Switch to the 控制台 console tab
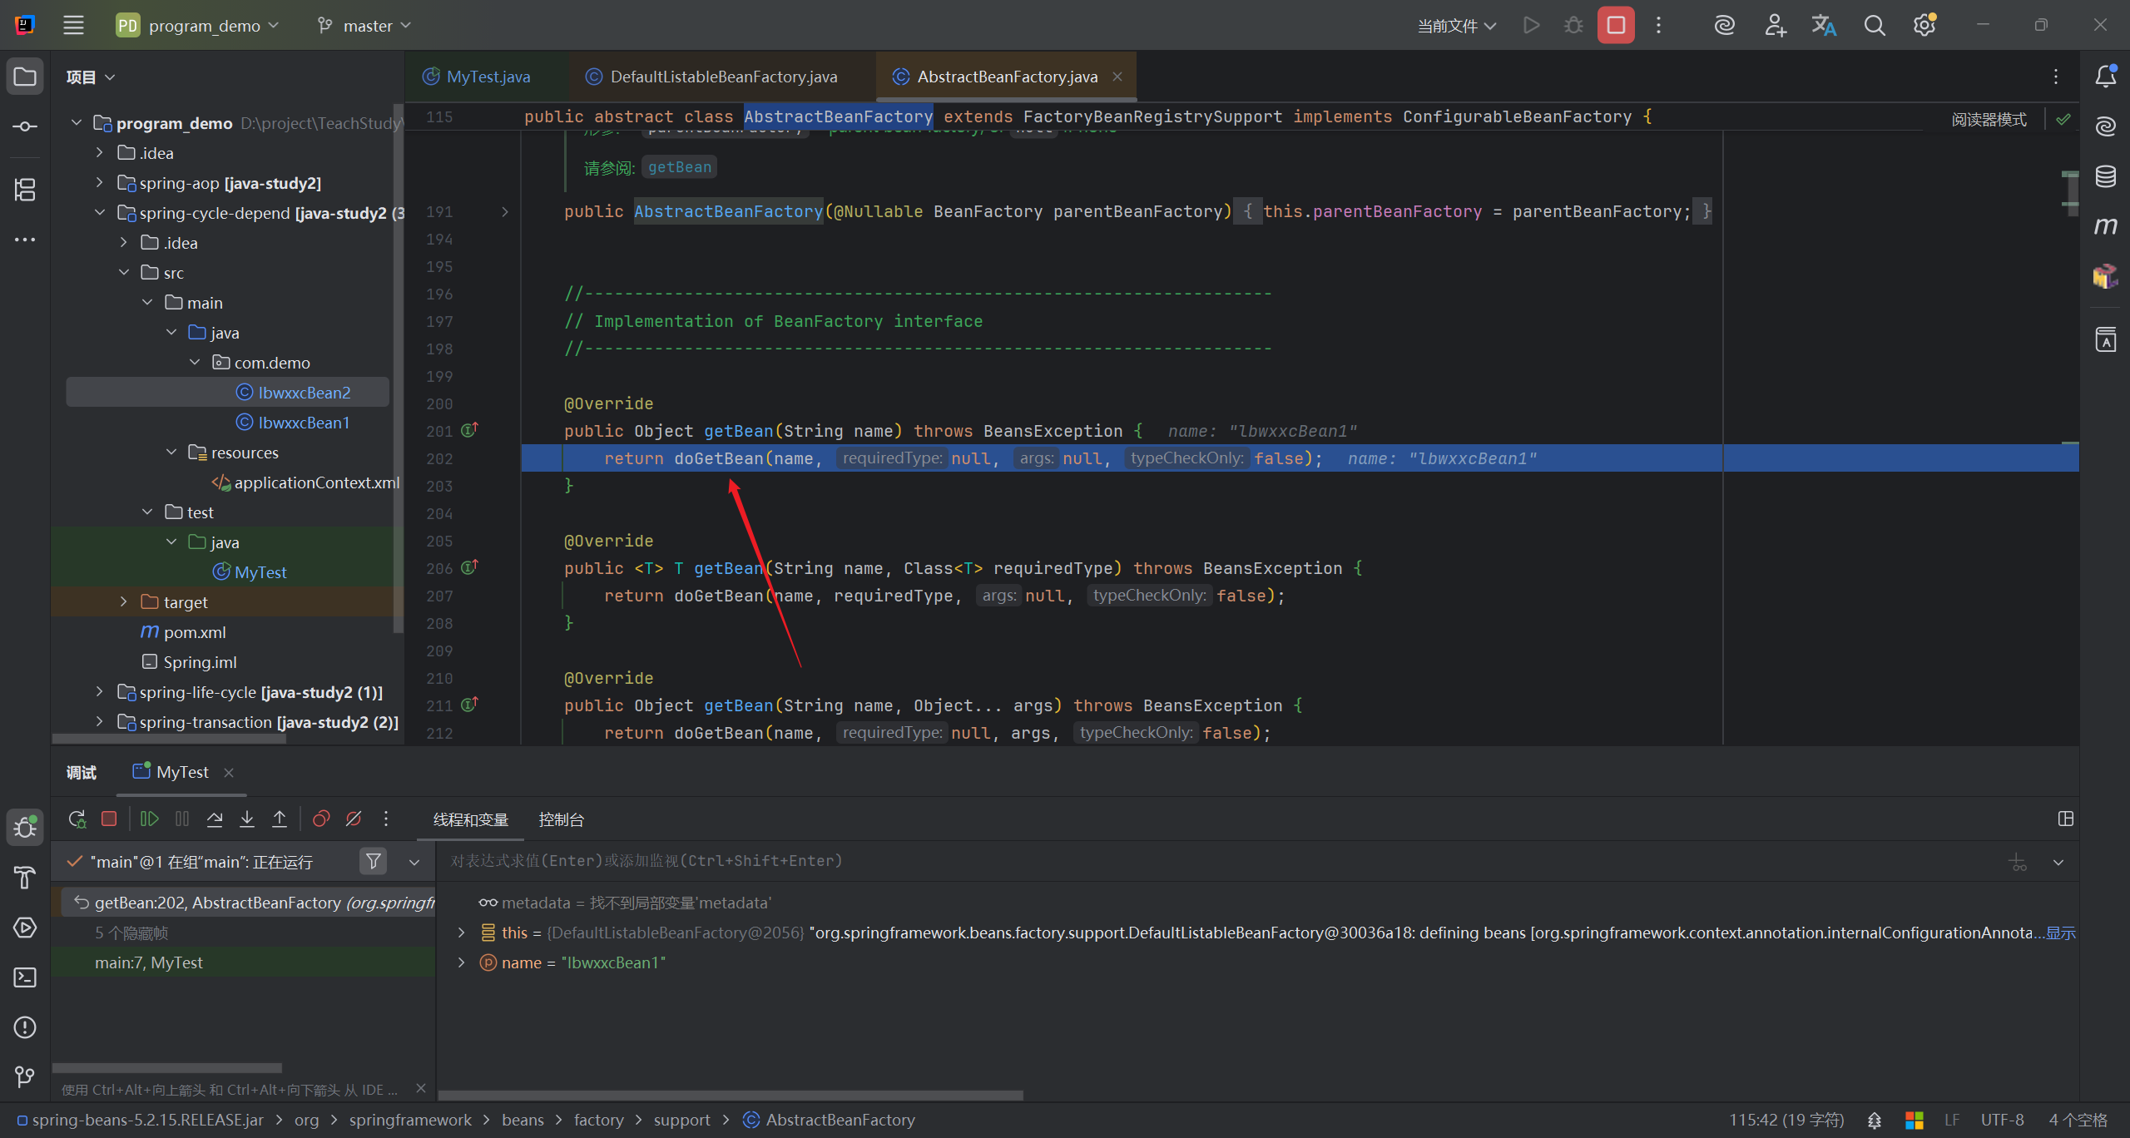Image resolution: width=2130 pixels, height=1138 pixels. (x=561, y=819)
